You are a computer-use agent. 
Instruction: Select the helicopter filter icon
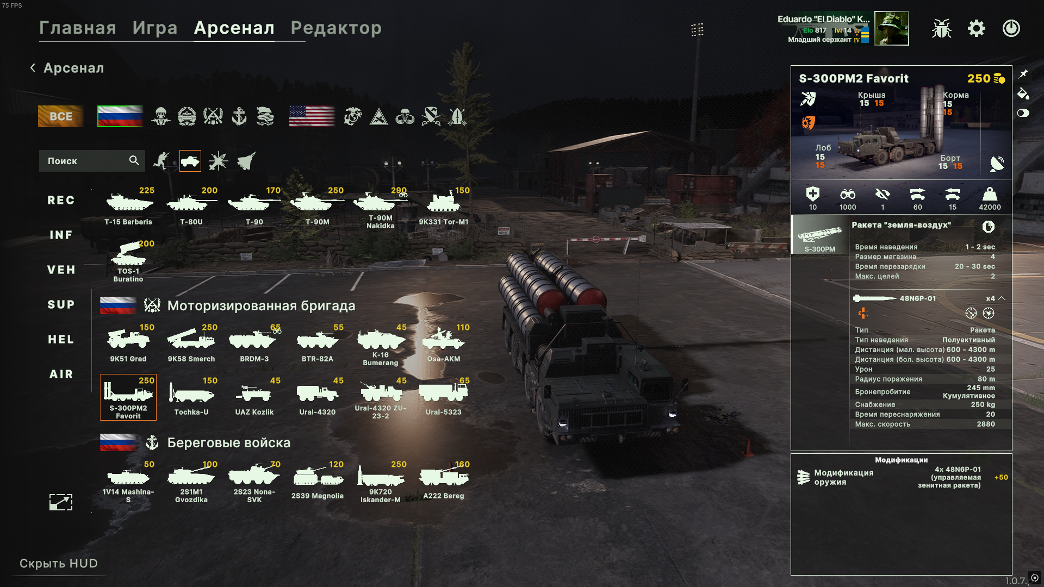(x=218, y=161)
